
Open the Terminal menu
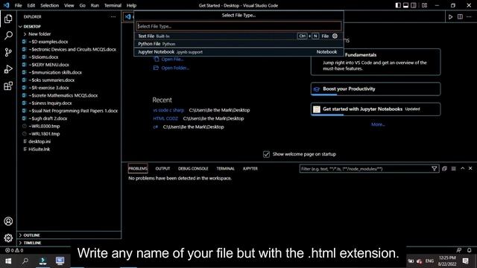click(113, 5)
